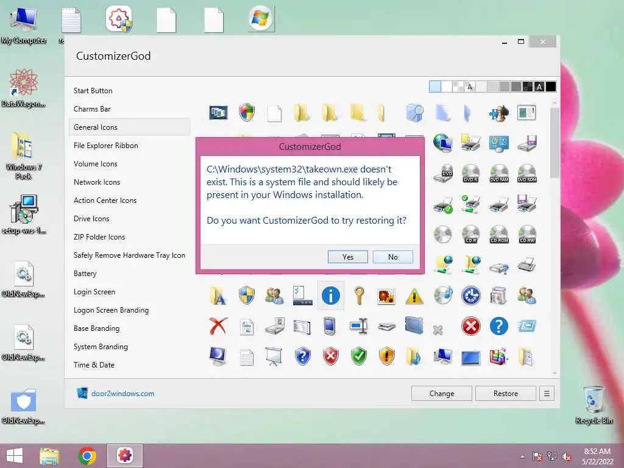Open Google Chrome from the taskbar
The height and width of the screenshot is (468, 624).
pyautogui.click(x=87, y=456)
